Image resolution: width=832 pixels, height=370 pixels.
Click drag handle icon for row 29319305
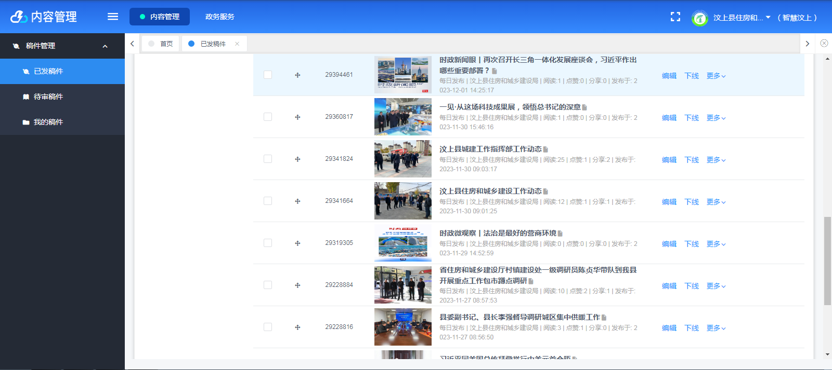tap(297, 243)
